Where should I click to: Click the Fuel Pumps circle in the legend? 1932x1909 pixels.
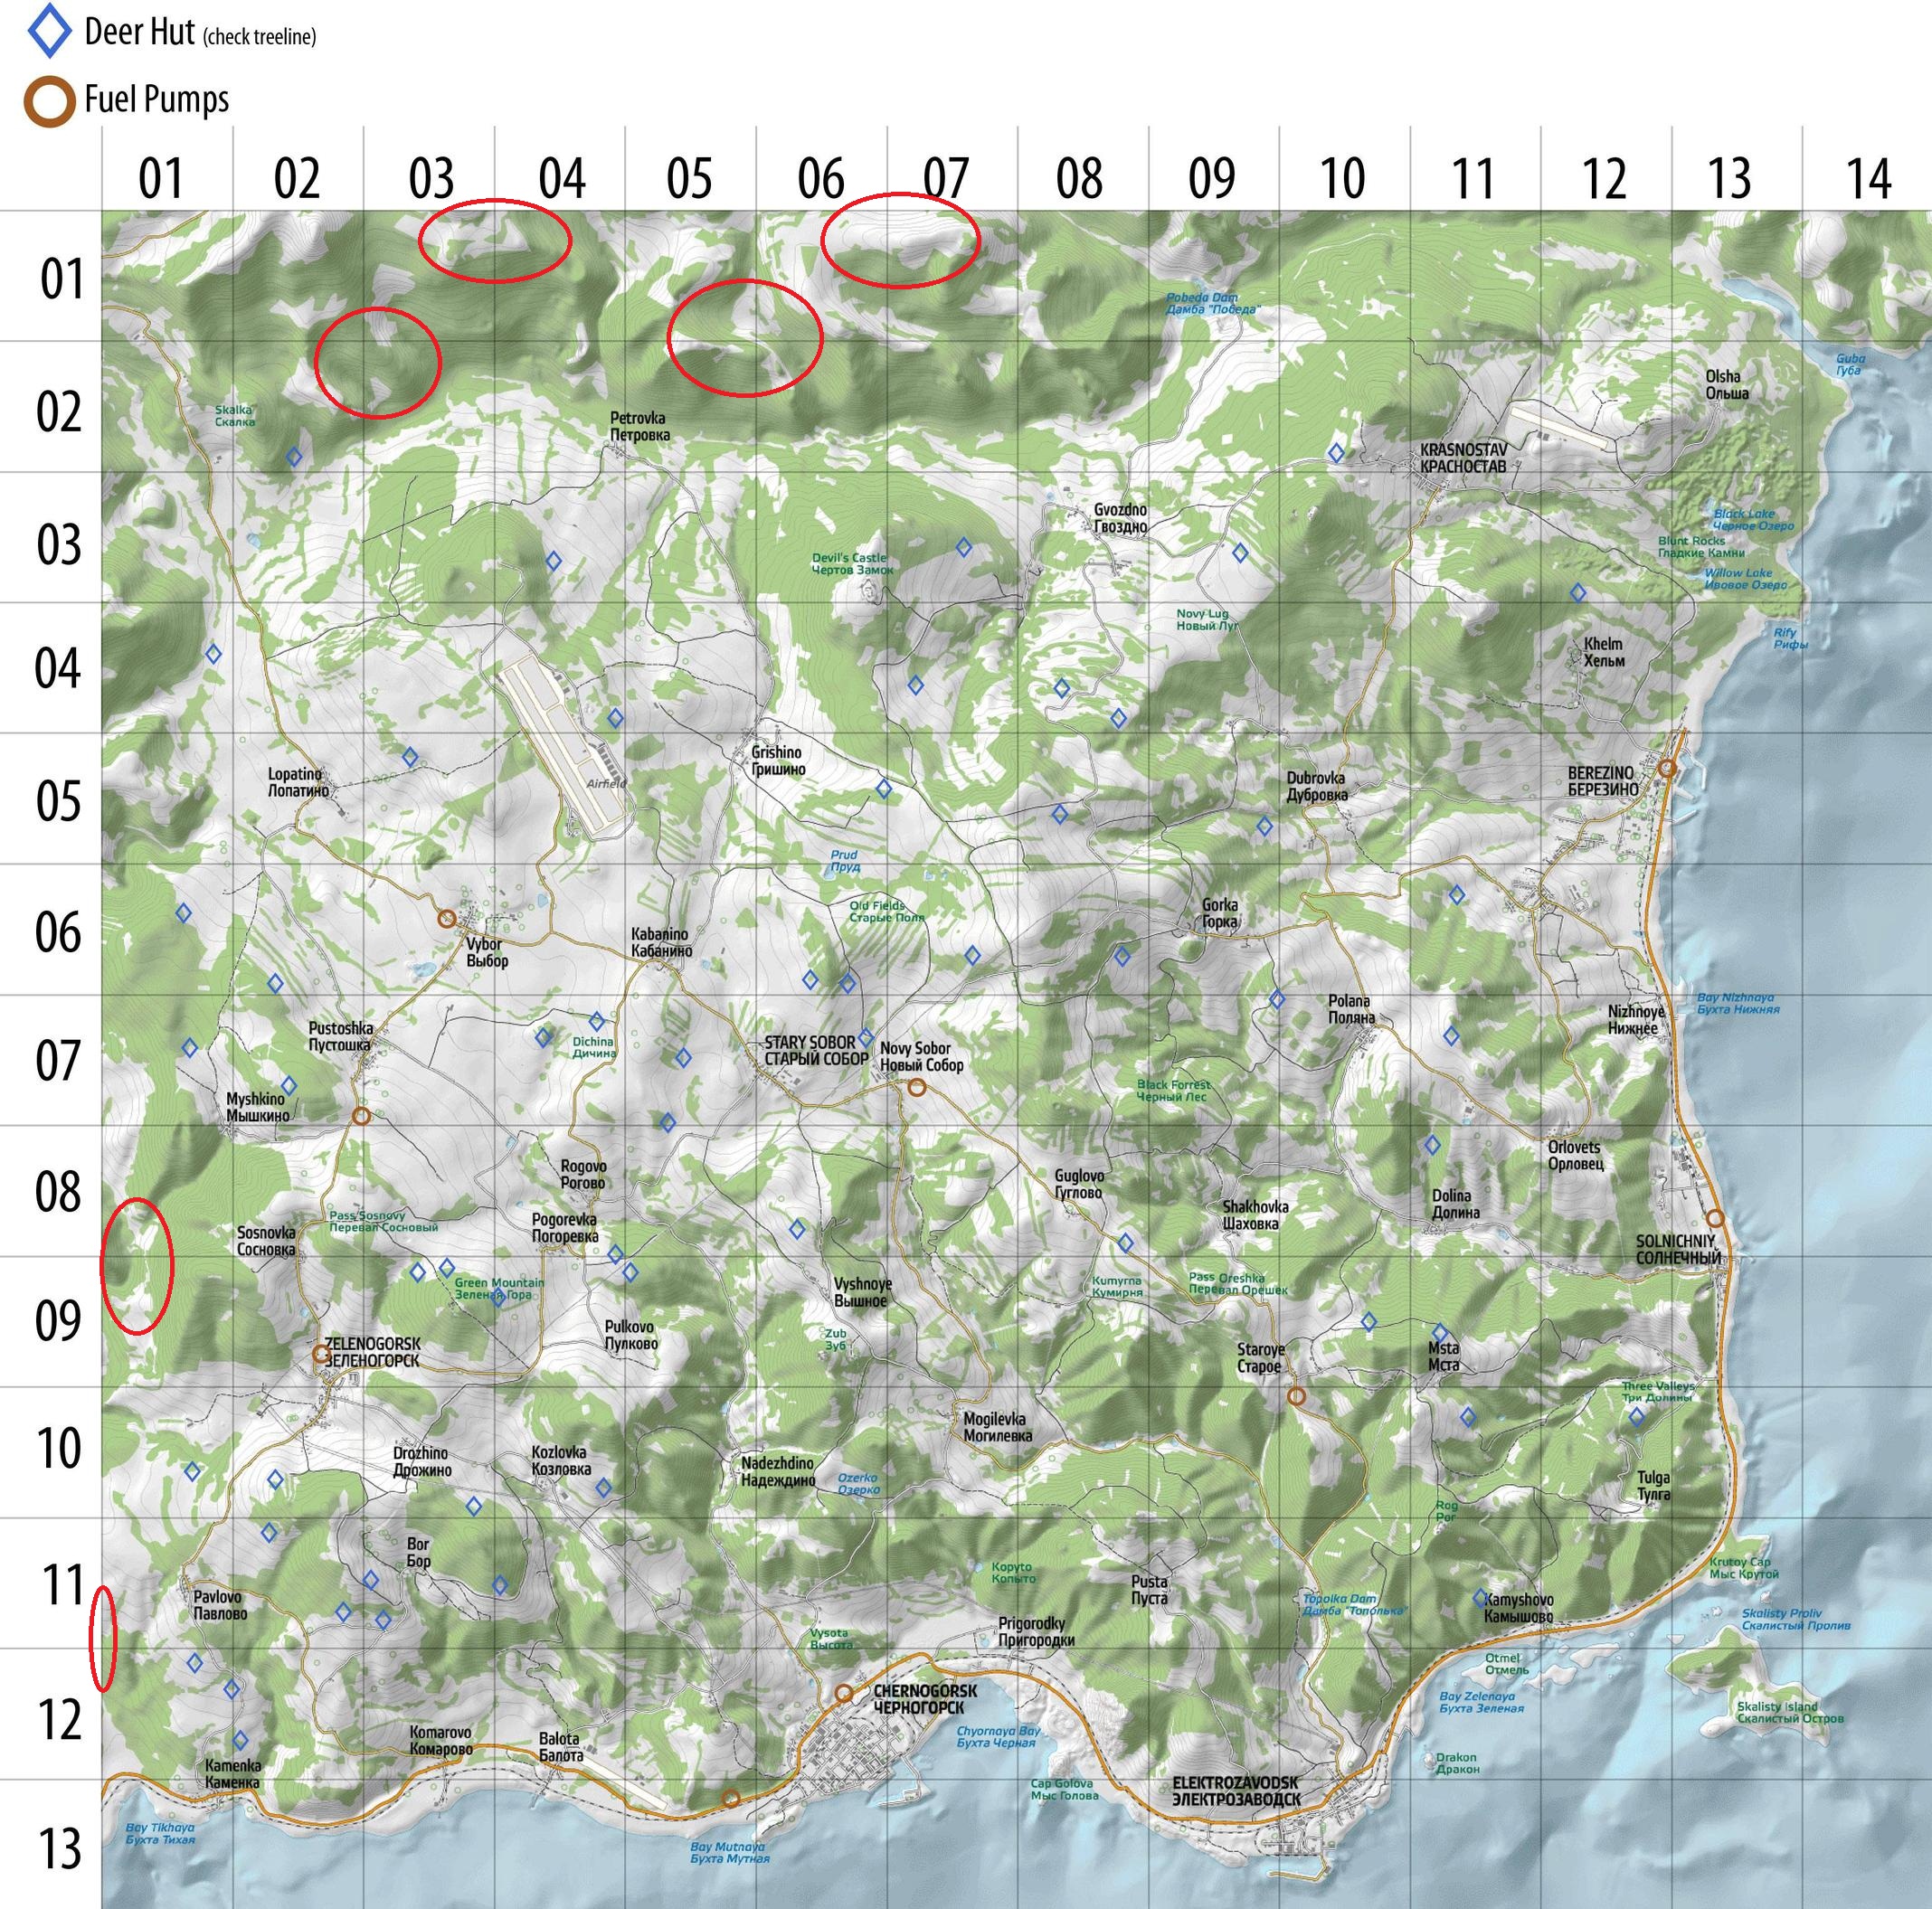coord(49,101)
